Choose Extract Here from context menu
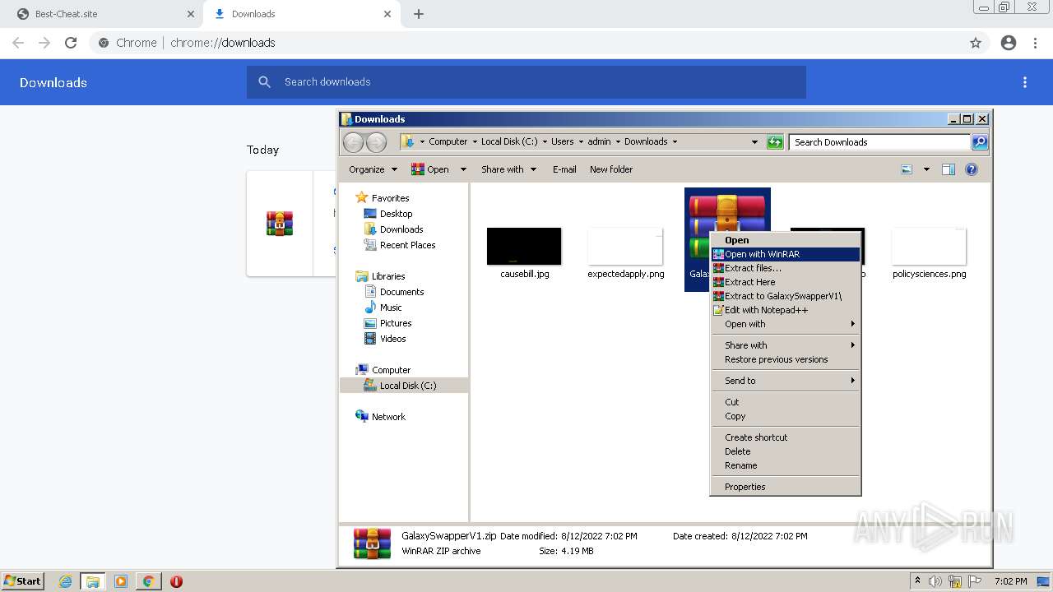 point(786,282)
